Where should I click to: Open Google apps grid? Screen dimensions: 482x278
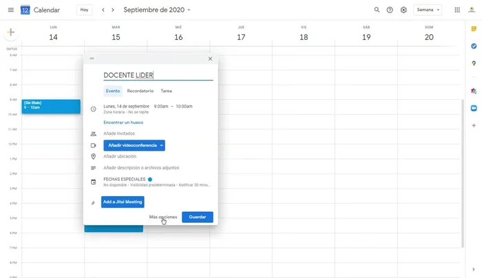pyautogui.click(x=457, y=10)
